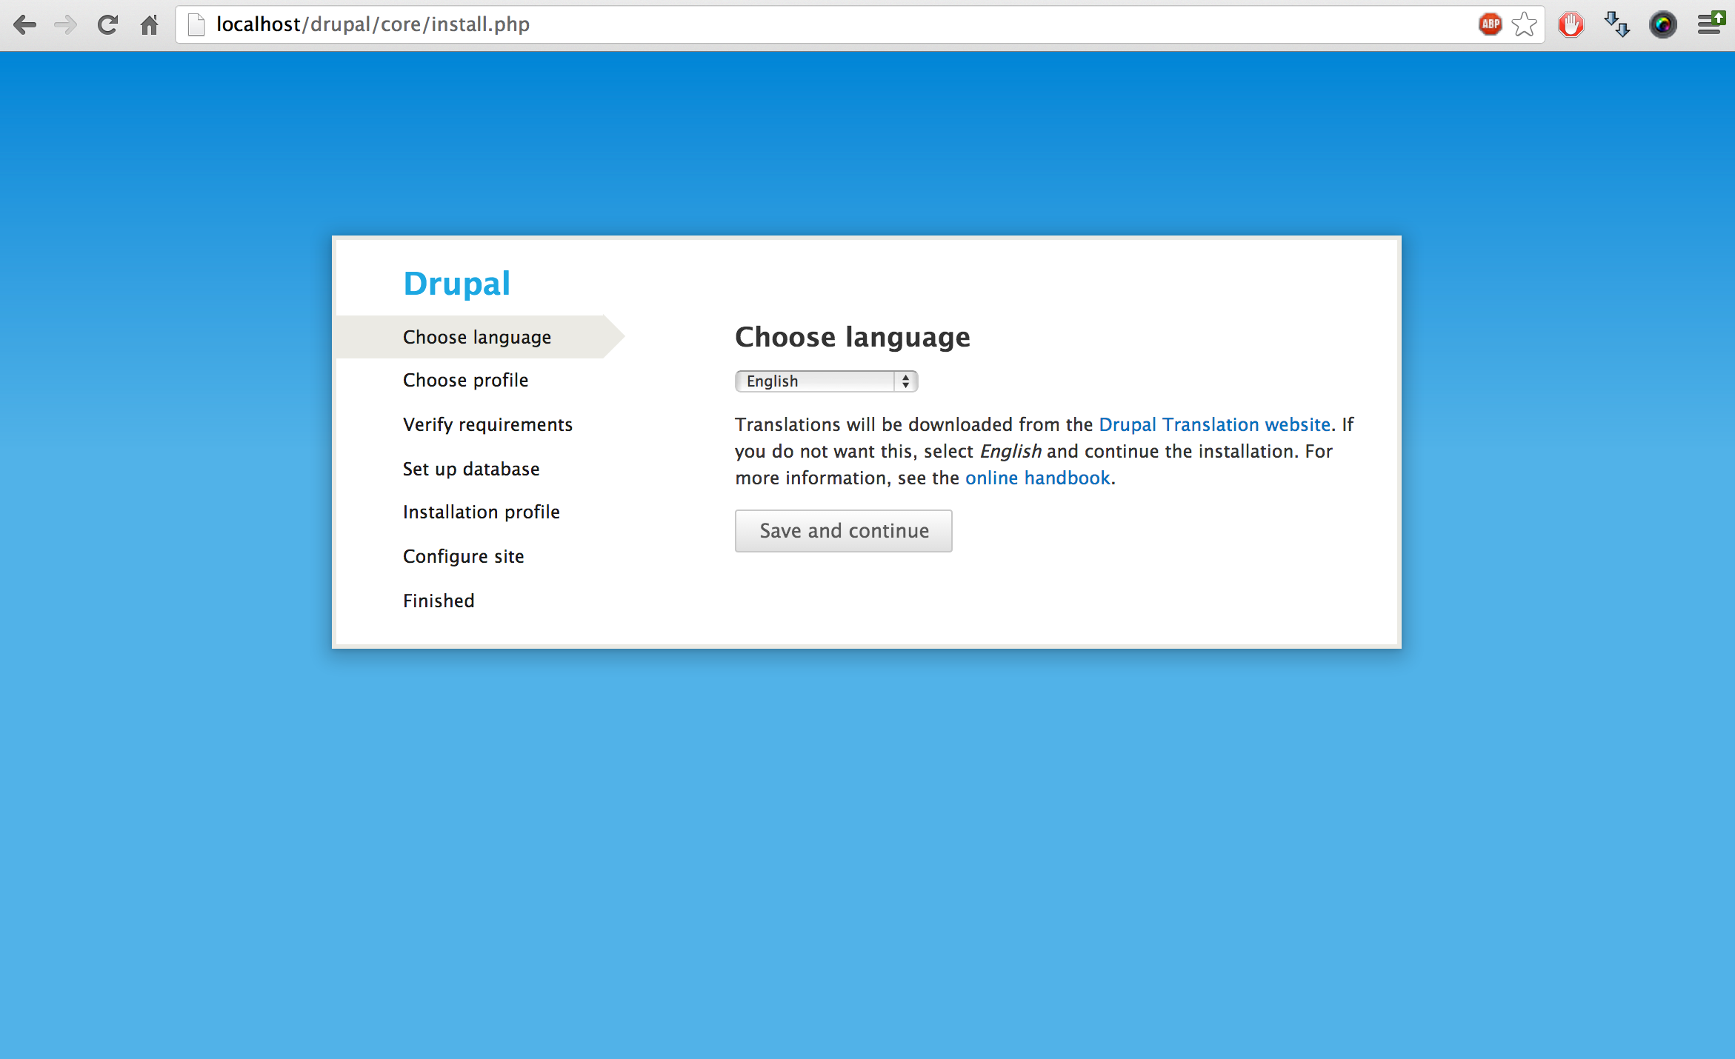Follow the online handbook link
The height and width of the screenshot is (1059, 1735).
pos(1037,478)
